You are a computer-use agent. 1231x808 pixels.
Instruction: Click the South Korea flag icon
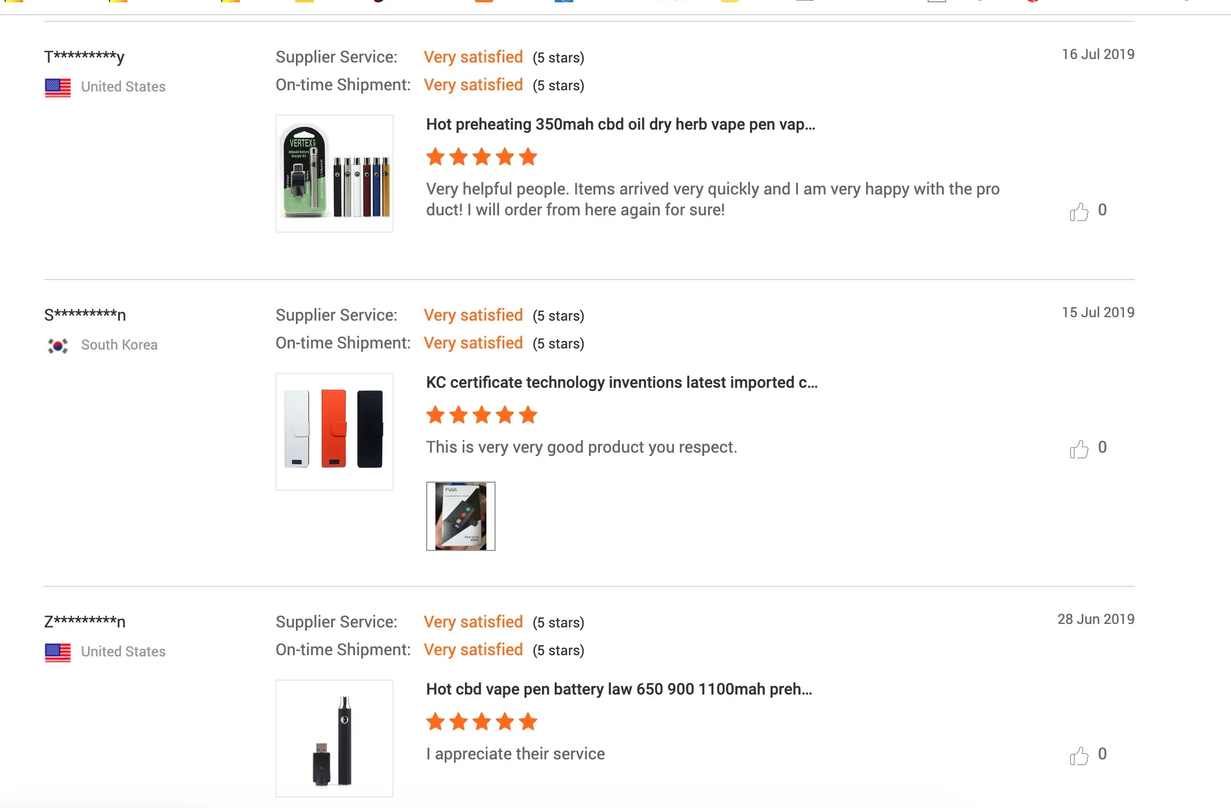tap(58, 346)
